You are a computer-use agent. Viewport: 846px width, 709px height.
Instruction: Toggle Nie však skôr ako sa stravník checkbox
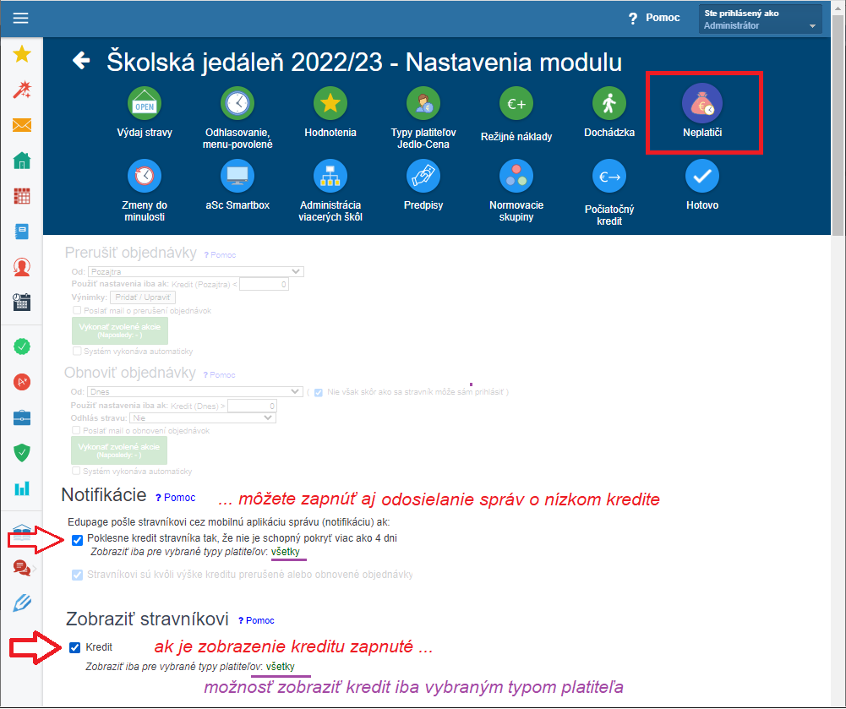[319, 392]
